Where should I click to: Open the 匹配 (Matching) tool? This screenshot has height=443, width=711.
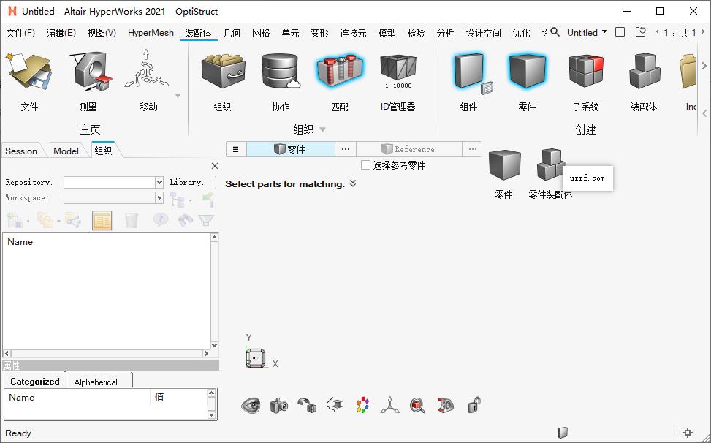tap(341, 80)
